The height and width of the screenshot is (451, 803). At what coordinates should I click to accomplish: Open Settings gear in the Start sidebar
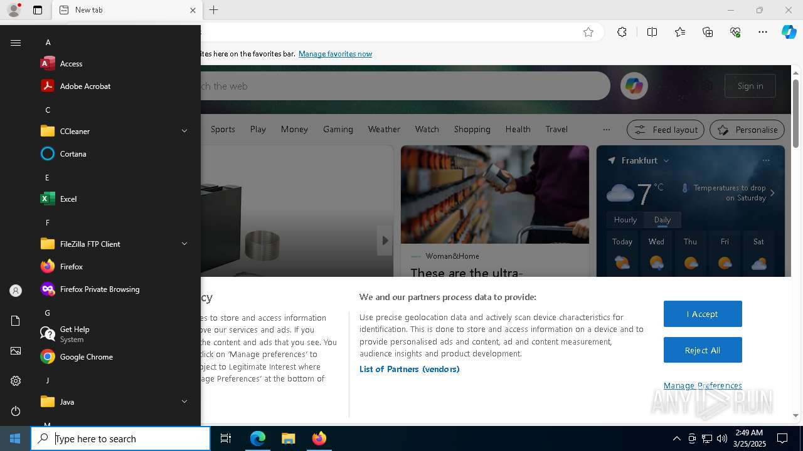point(16,381)
